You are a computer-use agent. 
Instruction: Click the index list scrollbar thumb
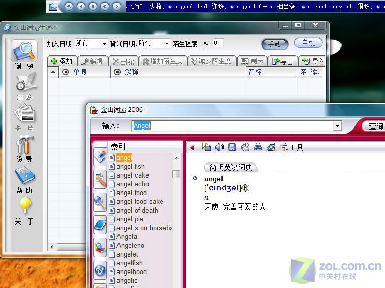click(x=176, y=174)
